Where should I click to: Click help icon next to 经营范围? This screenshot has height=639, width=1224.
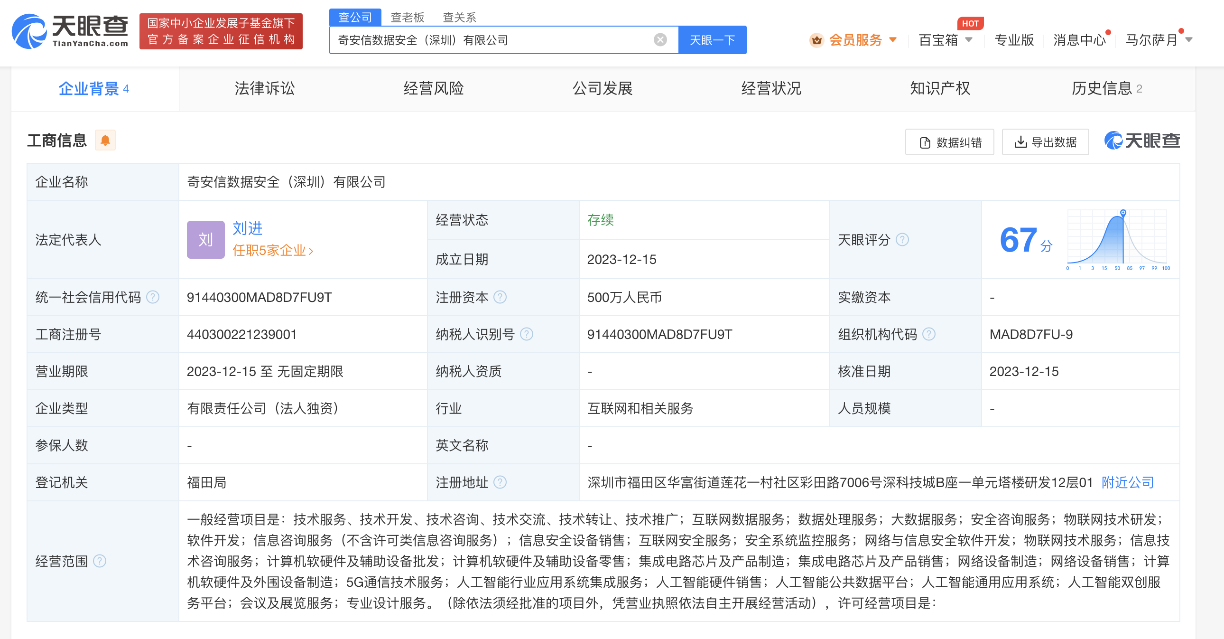coord(99,561)
